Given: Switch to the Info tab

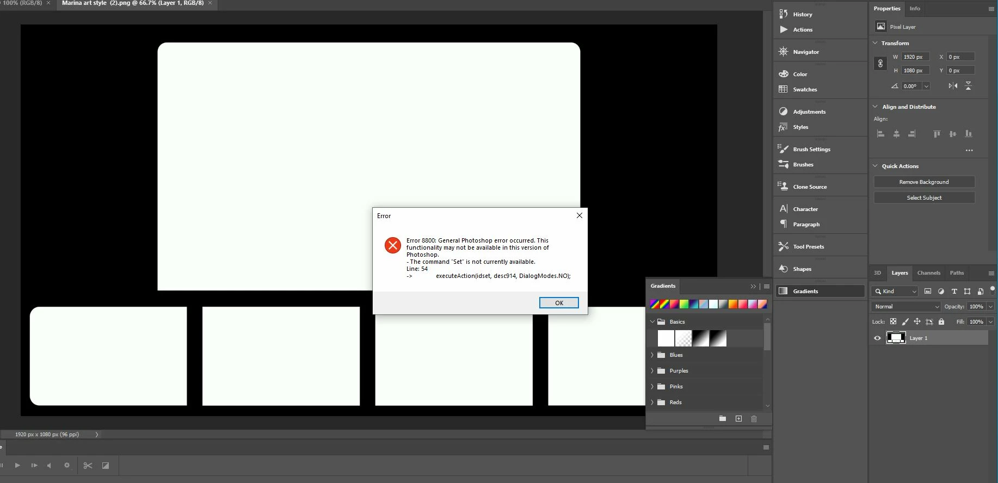Looking at the screenshot, I should tap(915, 9).
